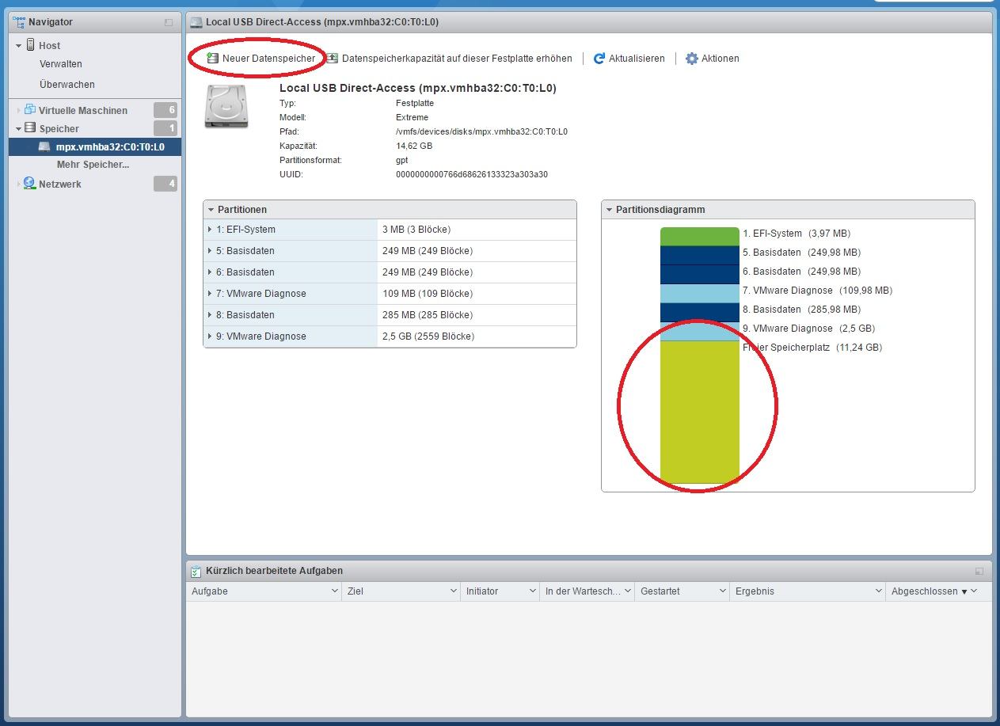Image resolution: width=1000 pixels, height=726 pixels.
Task: Collapse the Partitionen section
Action: [x=211, y=210]
